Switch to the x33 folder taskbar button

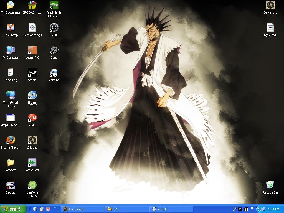(x=127, y=209)
